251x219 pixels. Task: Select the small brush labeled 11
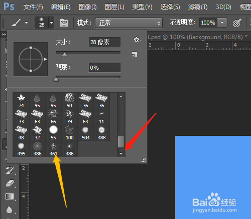pos(101,117)
